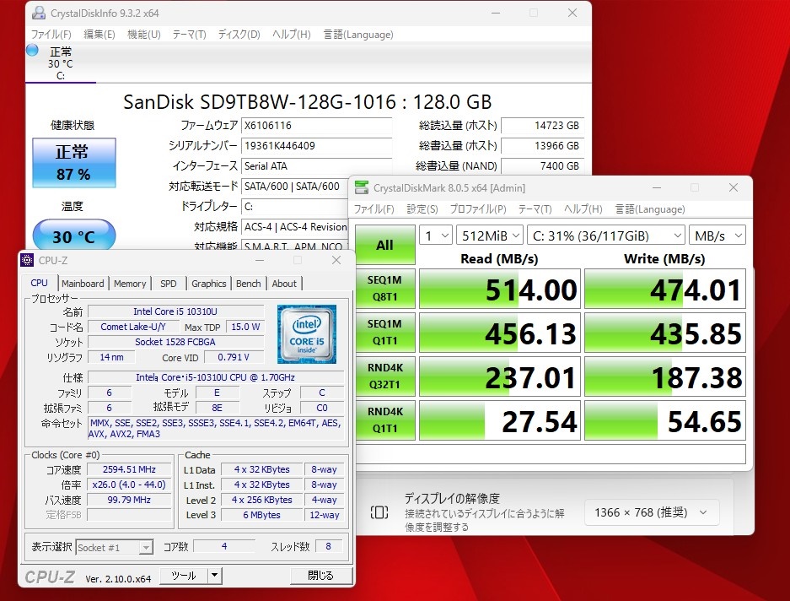Open the テーマ(T) menu in CrystalDiskMark

[x=535, y=208]
